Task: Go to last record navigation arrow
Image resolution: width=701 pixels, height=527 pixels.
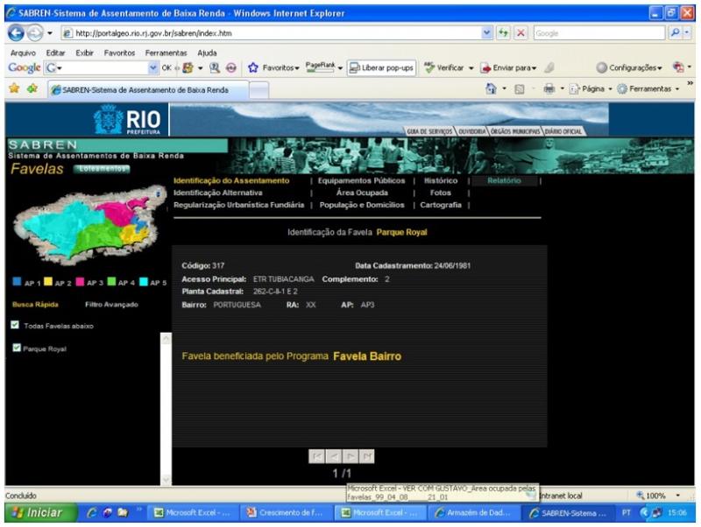Action: pyautogui.click(x=367, y=455)
